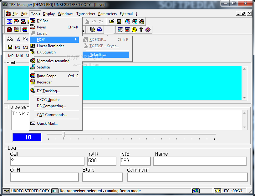Click the transceiver with magnifier search icon
Screen dimensions: 255x196
[128, 22]
